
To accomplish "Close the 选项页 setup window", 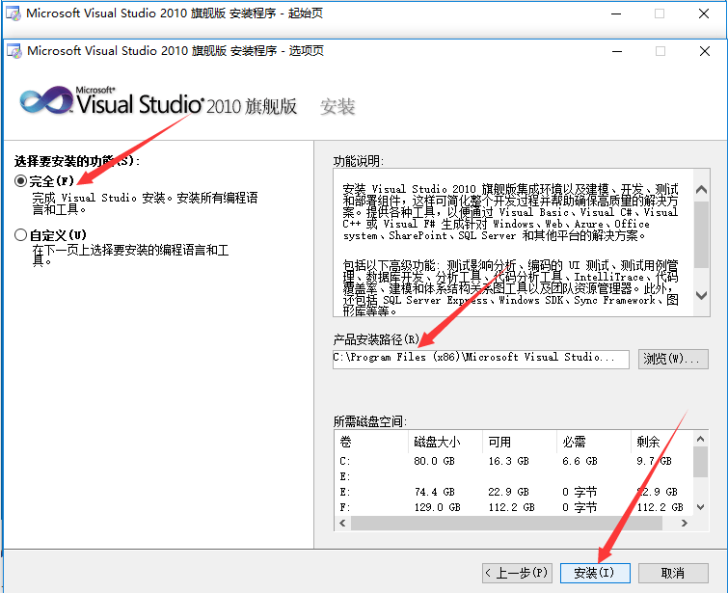I will tap(704, 51).
